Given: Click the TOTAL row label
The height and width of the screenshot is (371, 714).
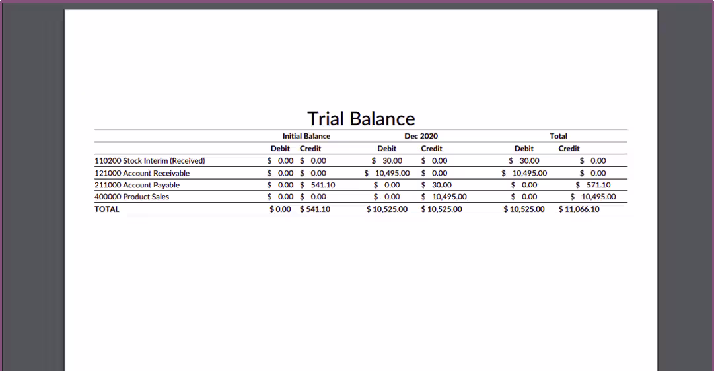Looking at the screenshot, I should pyautogui.click(x=107, y=209).
